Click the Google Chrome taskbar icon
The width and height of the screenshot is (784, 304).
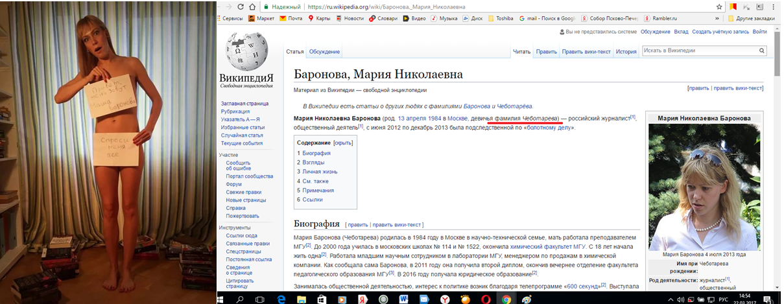click(505, 299)
